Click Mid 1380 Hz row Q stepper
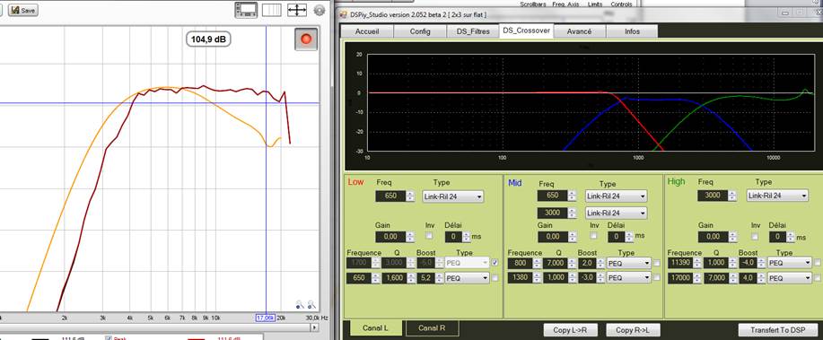Viewport: 823px width, 340px height. (x=572, y=277)
